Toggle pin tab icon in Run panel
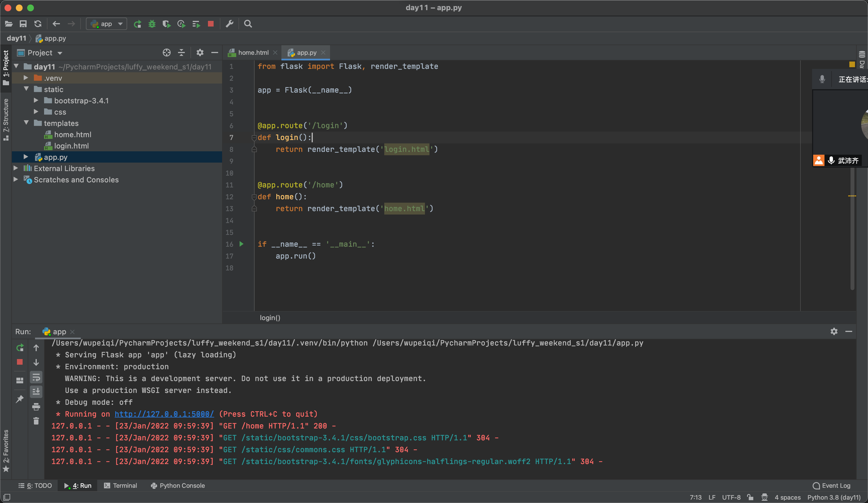 (20, 399)
